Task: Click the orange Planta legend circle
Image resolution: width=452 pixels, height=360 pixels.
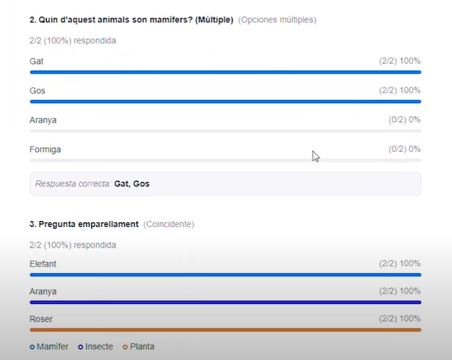Action: [125, 347]
